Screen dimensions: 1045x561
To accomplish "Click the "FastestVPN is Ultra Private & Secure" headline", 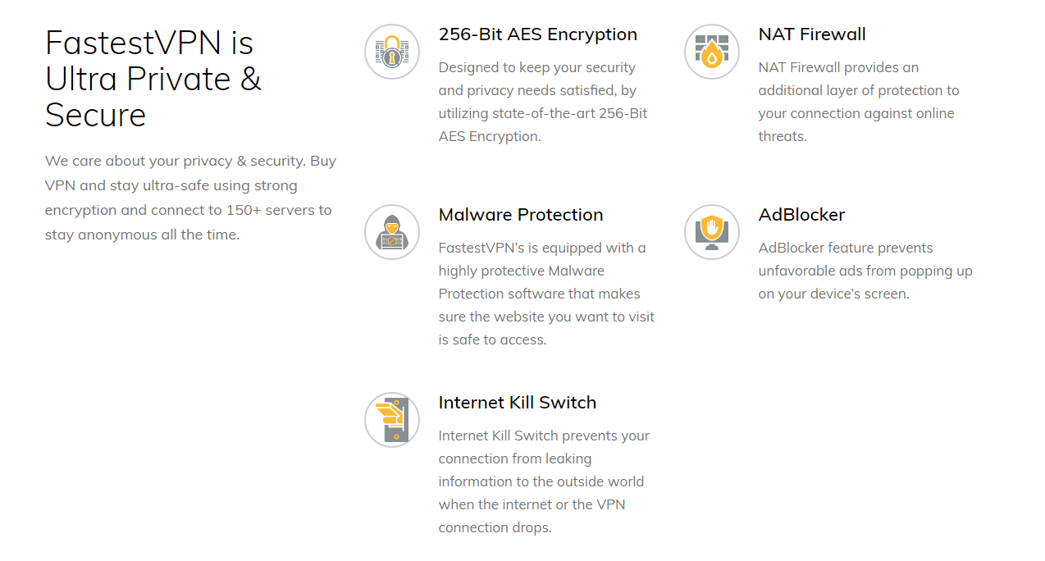I will (153, 79).
